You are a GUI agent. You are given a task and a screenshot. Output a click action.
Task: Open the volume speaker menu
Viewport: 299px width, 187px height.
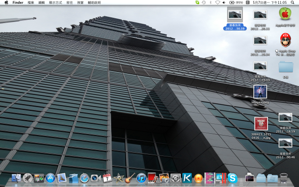(x=224, y=2)
